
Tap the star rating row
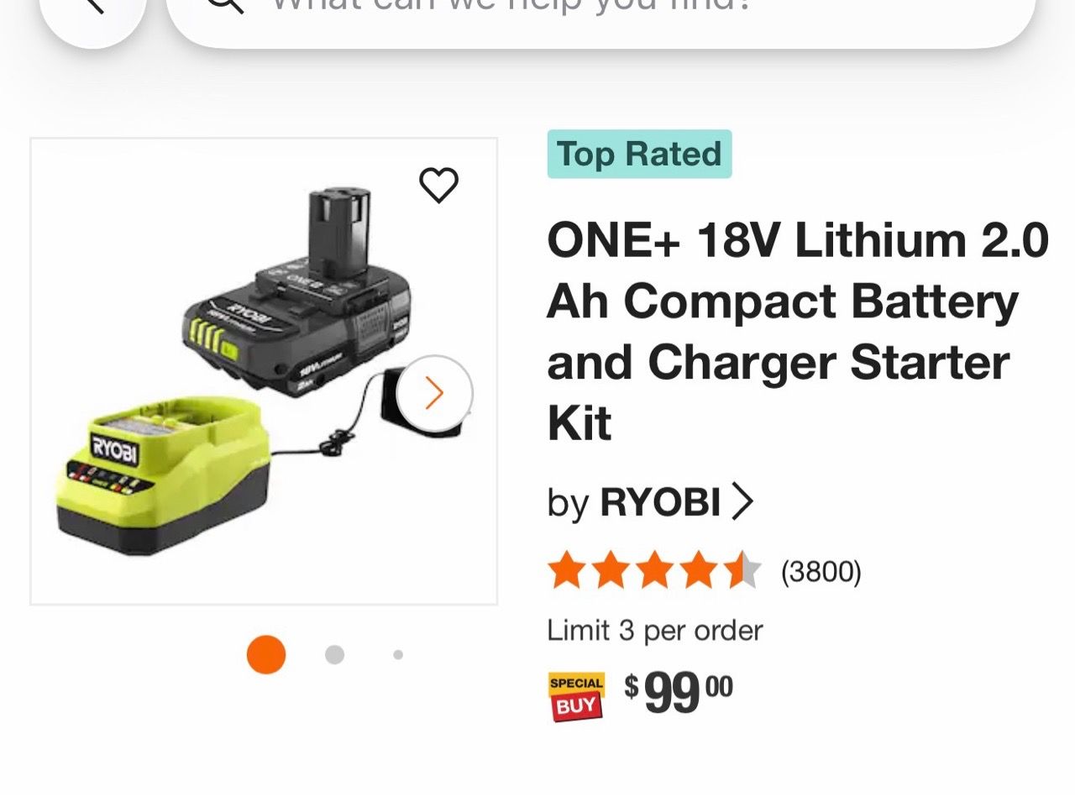pos(704,571)
